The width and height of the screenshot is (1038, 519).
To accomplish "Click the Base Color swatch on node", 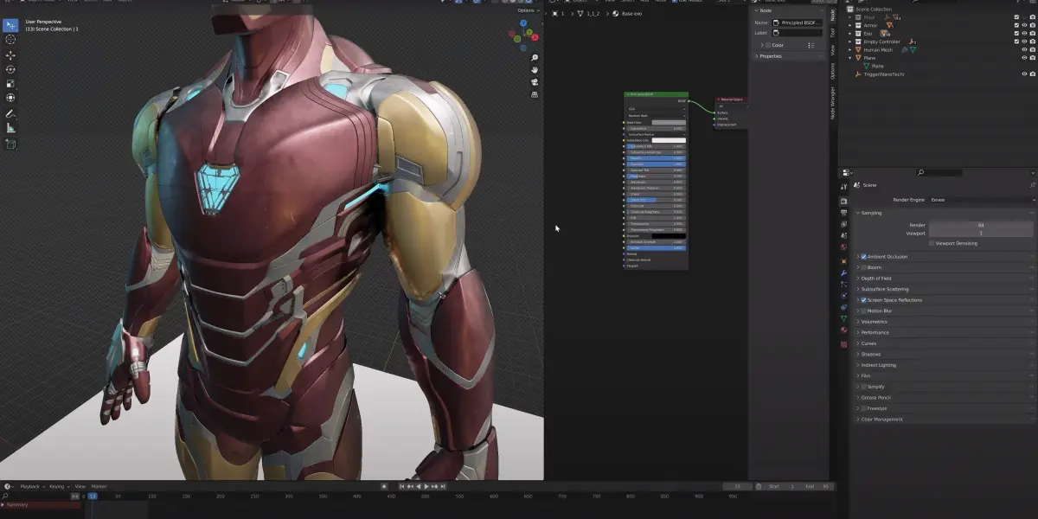I will (669, 123).
